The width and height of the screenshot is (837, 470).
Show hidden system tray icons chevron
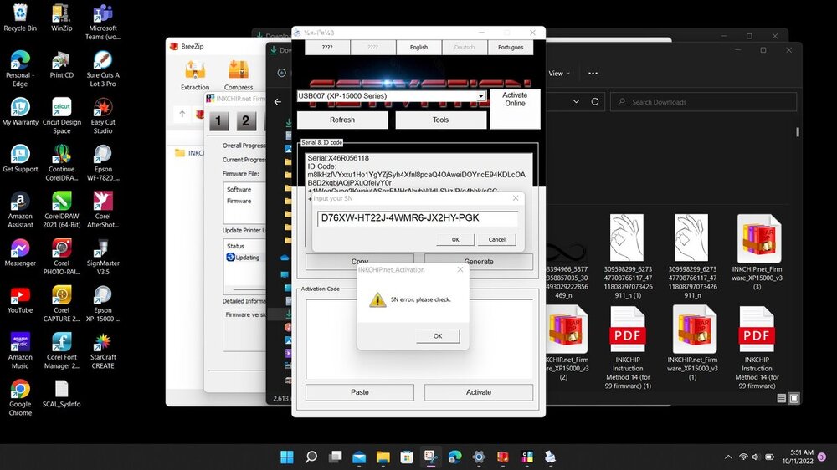point(728,457)
